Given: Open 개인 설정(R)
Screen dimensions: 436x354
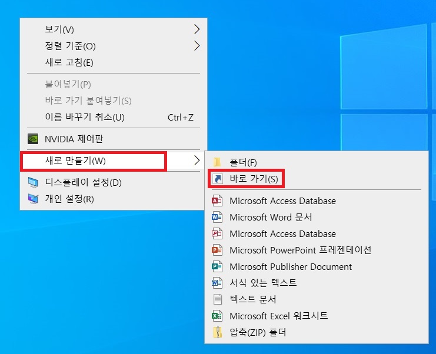Looking at the screenshot, I should point(114,199).
